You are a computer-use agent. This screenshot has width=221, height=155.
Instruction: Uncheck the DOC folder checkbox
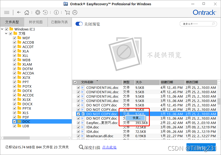pos(15,121)
